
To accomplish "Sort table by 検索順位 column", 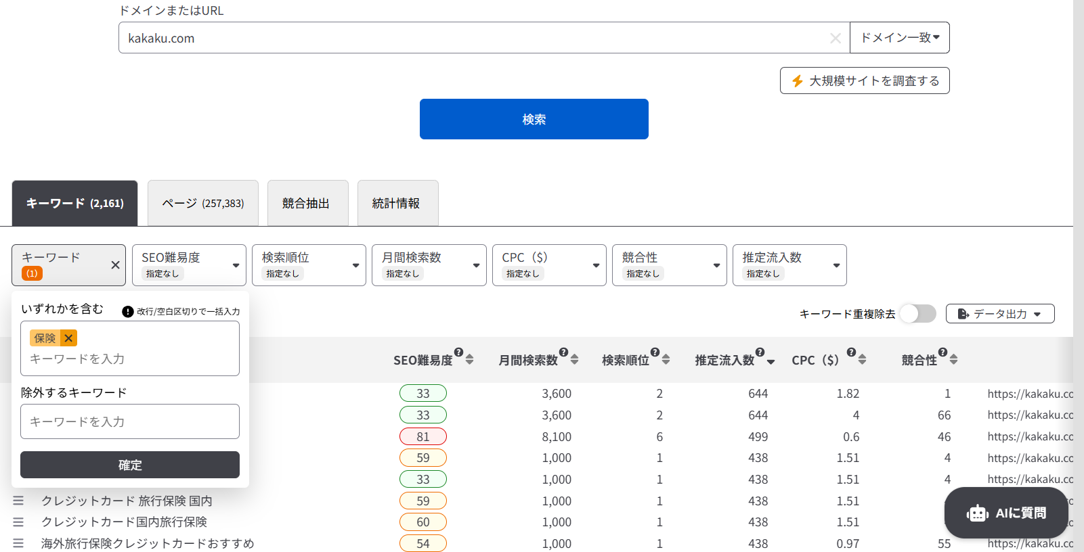I will [666, 359].
